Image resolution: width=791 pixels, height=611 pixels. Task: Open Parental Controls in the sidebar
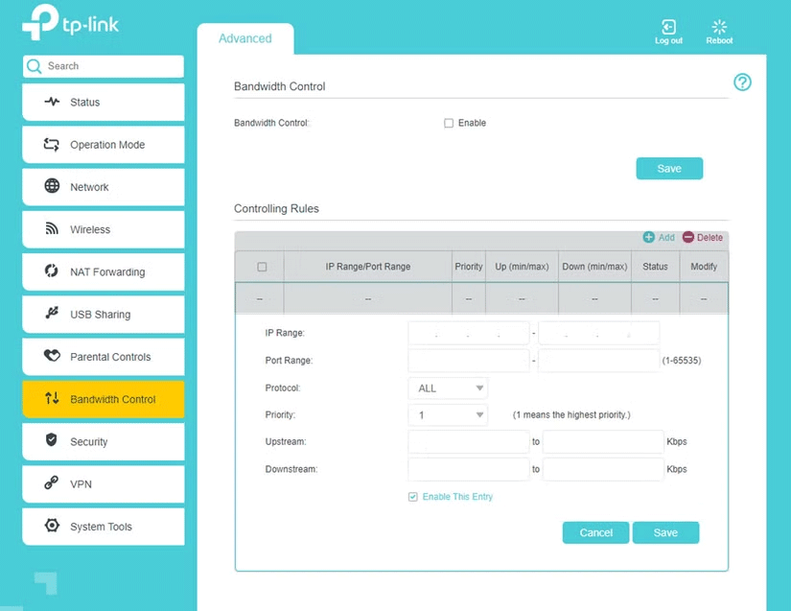coord(104,357)
